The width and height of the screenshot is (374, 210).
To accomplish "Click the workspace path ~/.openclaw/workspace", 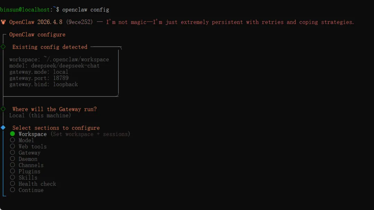I will 76,59.
